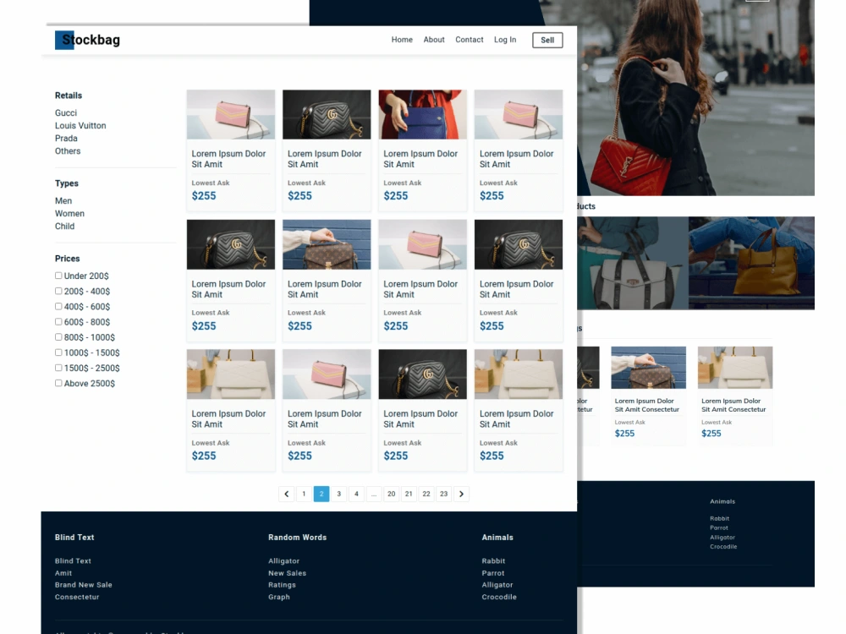This screenshot has height=634, width=846.
Task: Select the Women type filter
Action: click(x=69, y=214)
